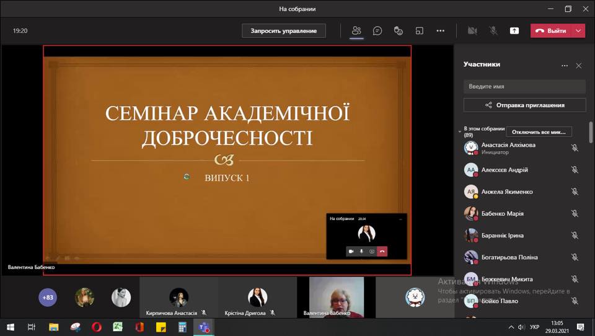This screenshot has width=595, height=336.
Task: Open Microsoft Teams in the taskbar
Action: click(x=204, y=327)
